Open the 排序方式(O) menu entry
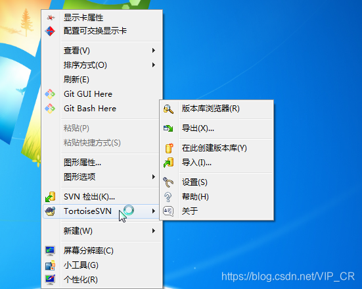The width and height of the screenshot is (362, 289). (x=102, y=65)
